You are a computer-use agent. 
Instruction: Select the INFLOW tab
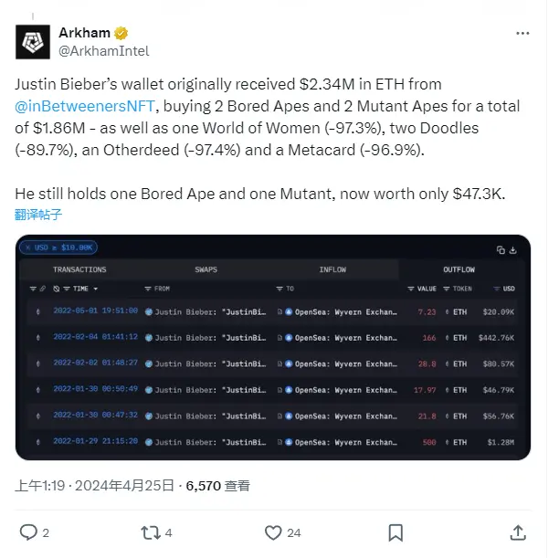pyautogui.click(x=332, y=269)
